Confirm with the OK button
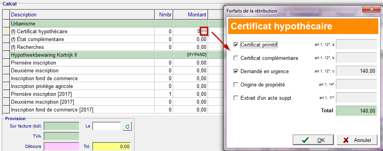This screenshot has height=151, width=383. click(x=314, y=140)
